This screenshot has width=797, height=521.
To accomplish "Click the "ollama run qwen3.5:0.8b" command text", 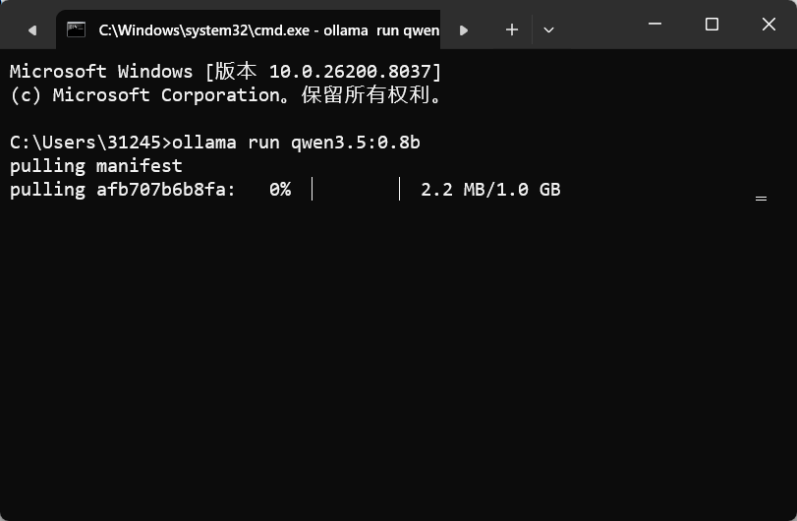I will 297,143.
